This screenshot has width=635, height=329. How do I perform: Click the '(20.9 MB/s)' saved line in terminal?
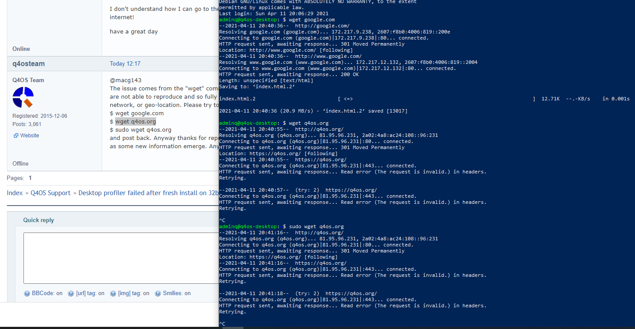tap(313, 111)
